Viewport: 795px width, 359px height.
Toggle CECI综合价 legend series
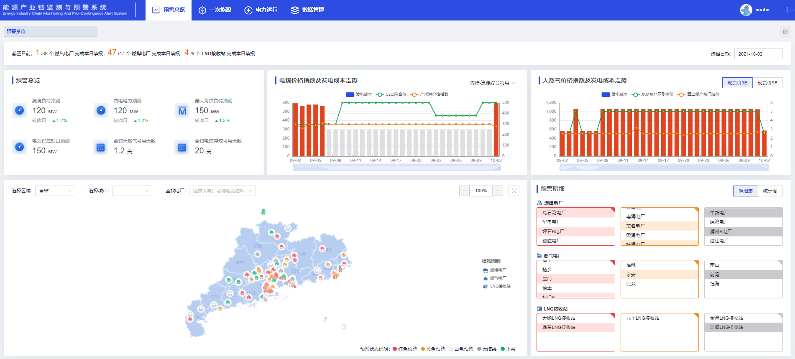[x=391, y=94]
